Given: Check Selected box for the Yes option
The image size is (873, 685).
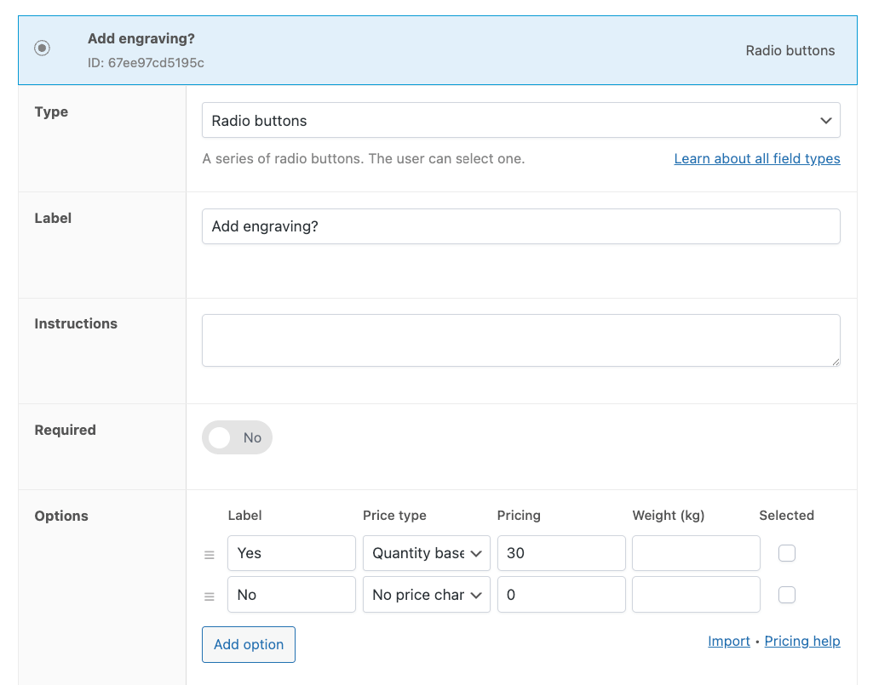Looking at the screenshot, I should pyautogui.click(x=787, y=553).
